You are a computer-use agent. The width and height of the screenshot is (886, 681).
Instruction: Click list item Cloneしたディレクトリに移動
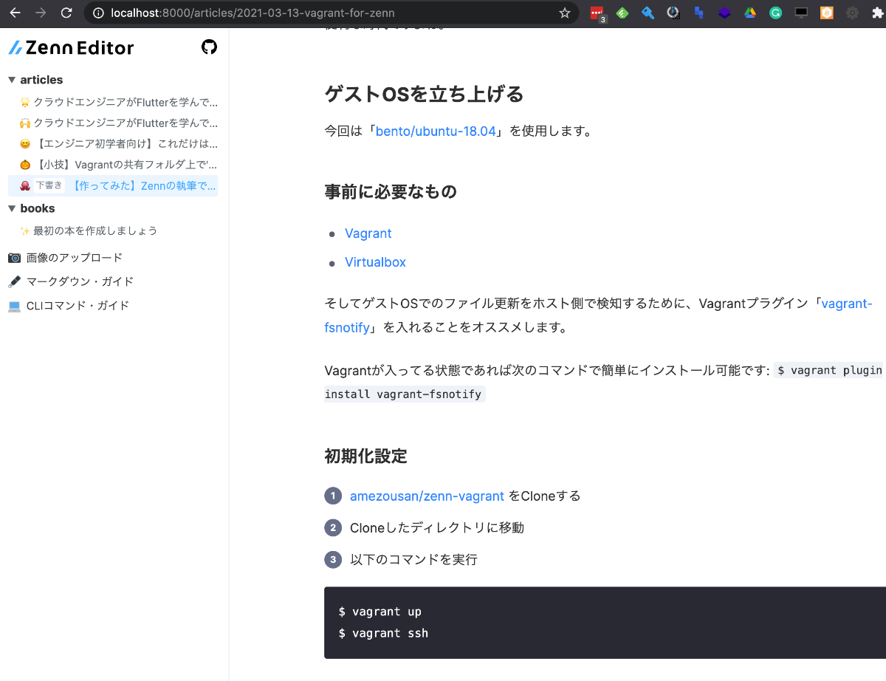pos(437,527)
